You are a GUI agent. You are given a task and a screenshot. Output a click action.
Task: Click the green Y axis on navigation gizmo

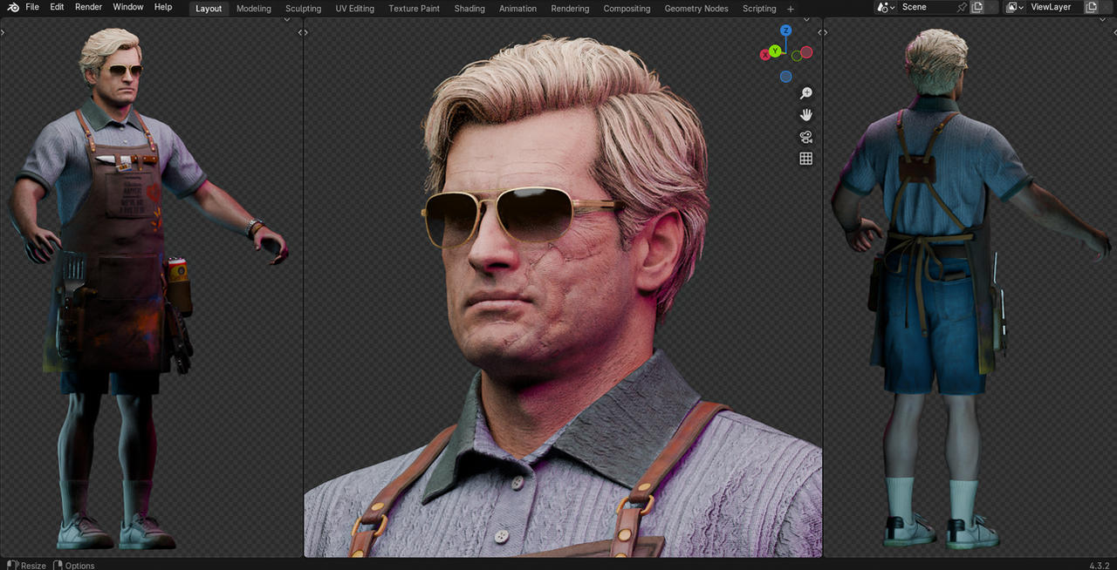(774, 51)
